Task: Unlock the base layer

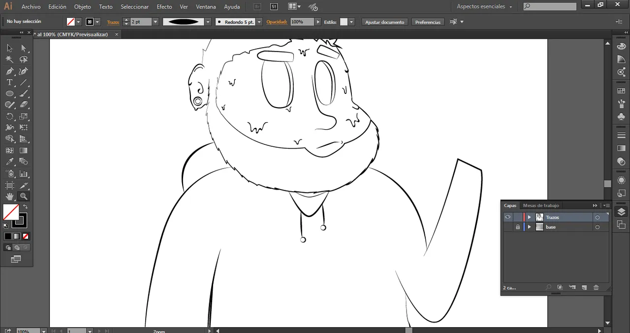Action: (x=517, y=227)
